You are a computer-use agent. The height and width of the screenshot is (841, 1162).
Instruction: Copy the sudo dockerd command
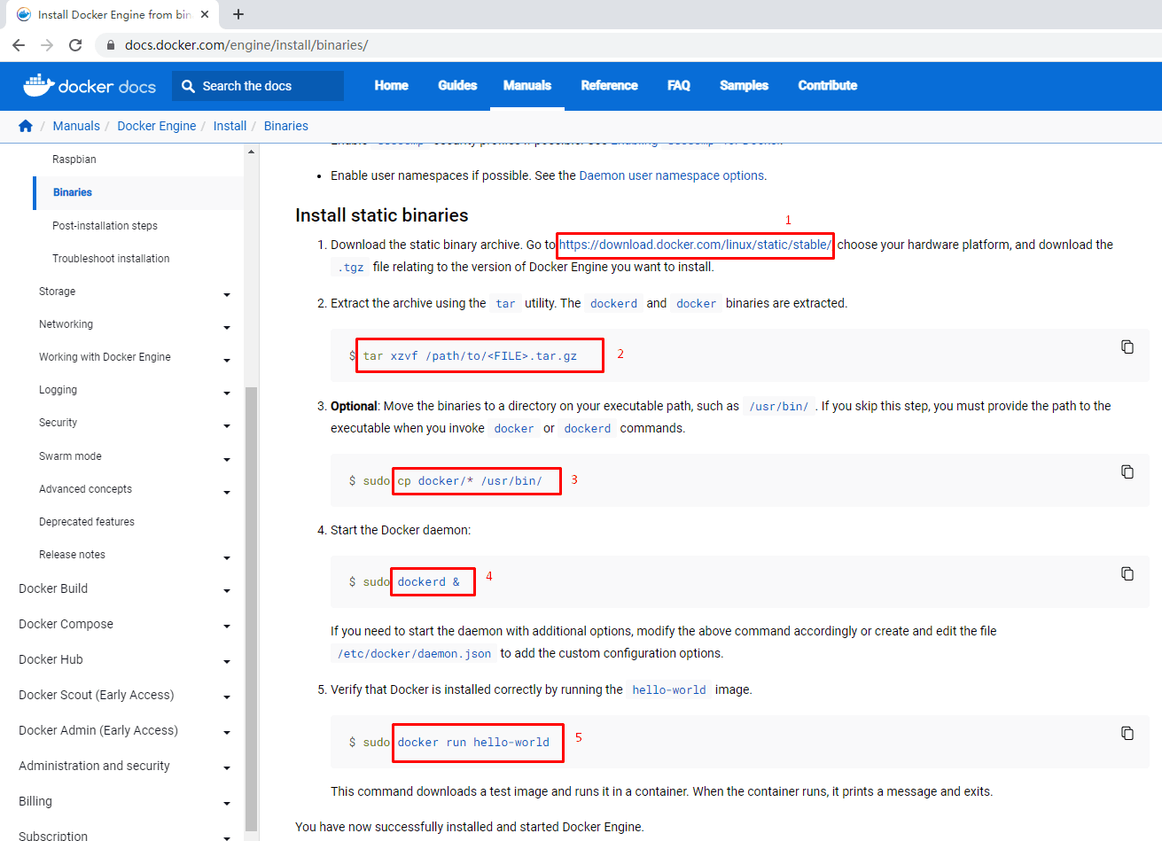pos(1127,573)
